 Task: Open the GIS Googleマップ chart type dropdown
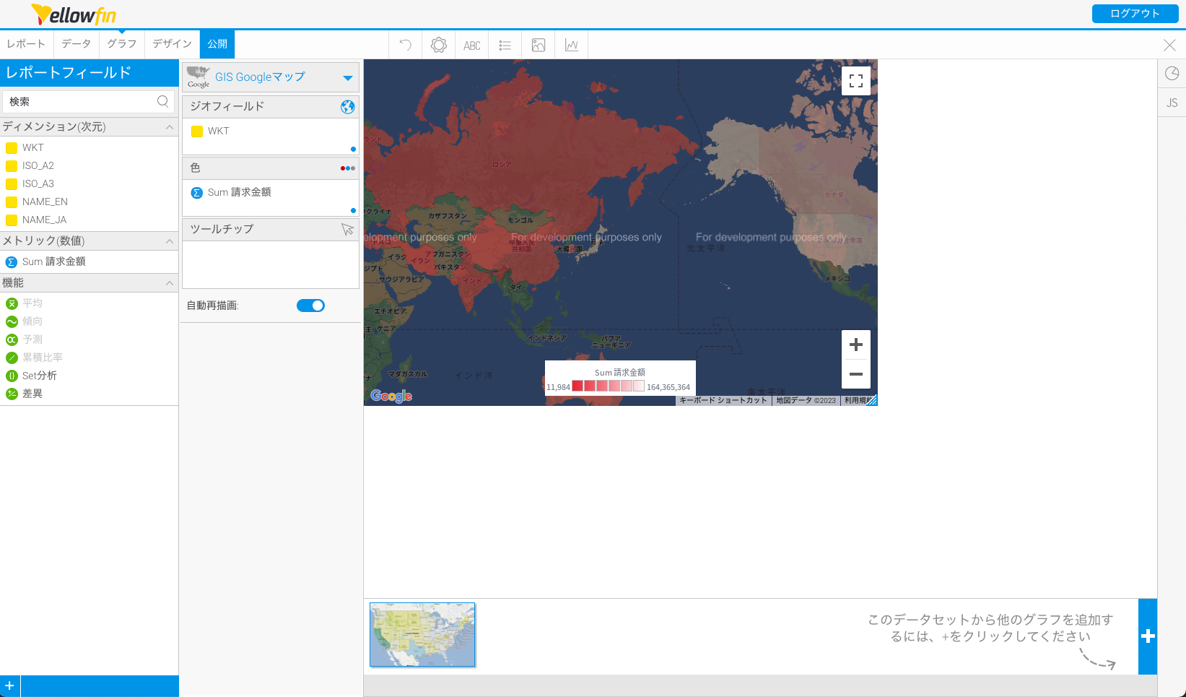(x=271, y=77)
